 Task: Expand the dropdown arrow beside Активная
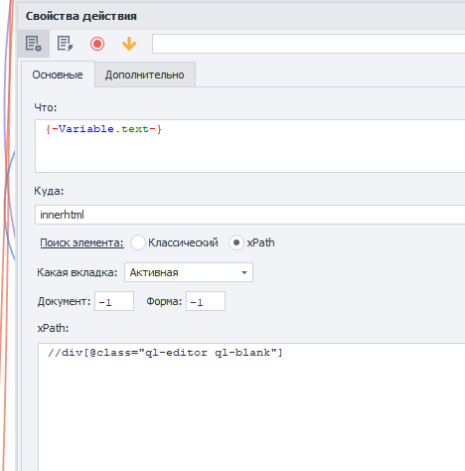[244, 272]
